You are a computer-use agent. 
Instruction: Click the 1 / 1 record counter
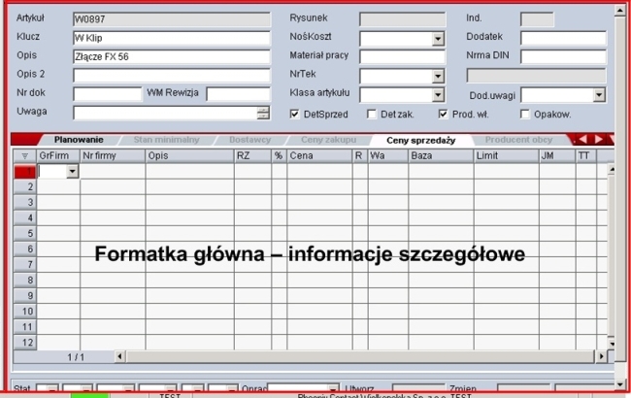(76, 357)
